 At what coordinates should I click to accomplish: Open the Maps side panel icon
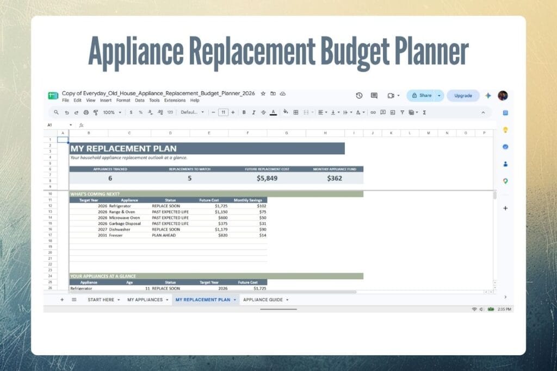tap(505, 181)
